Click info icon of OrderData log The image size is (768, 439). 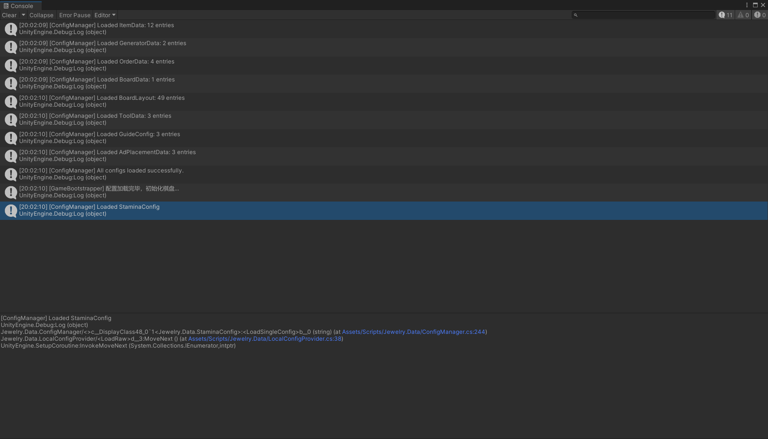pos(11,65)
